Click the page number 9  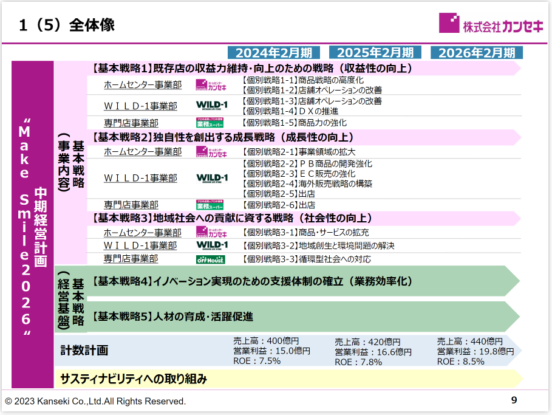[514, 400]
